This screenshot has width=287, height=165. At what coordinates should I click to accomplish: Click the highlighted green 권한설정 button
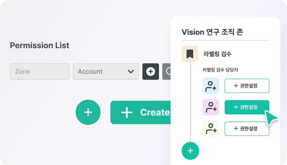[x=247, y=107]
